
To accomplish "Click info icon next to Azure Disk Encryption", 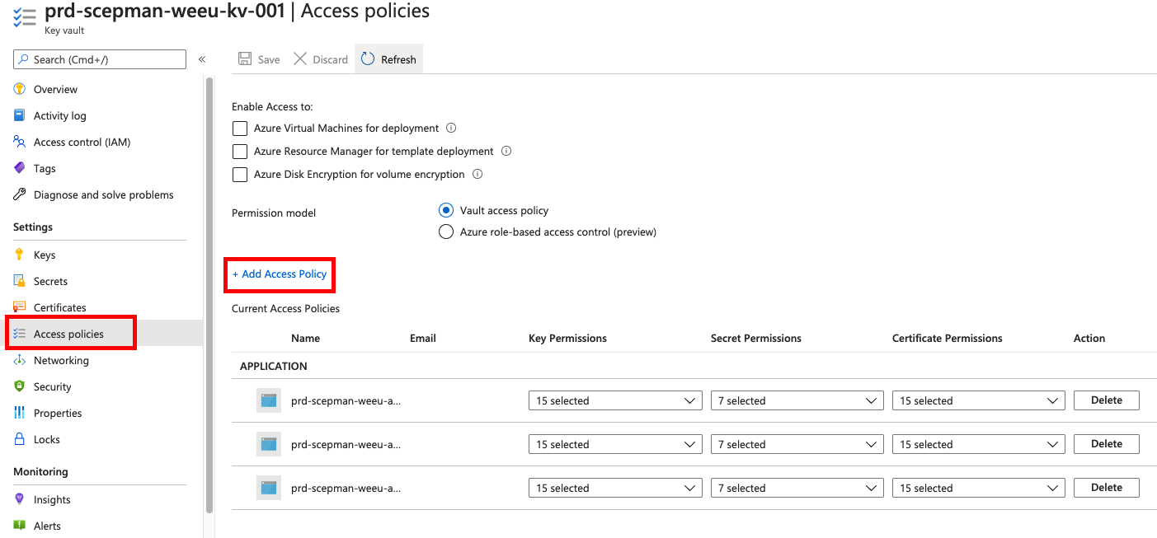I will [x=477, y=174].
